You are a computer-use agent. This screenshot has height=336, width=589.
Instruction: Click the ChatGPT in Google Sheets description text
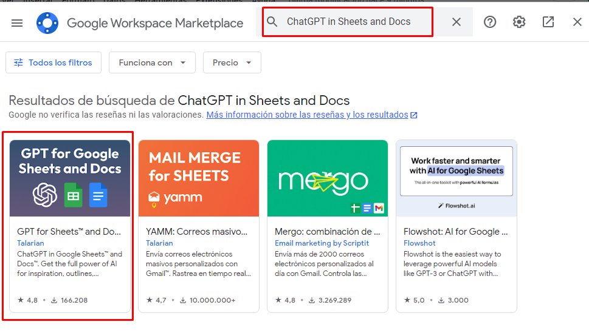(69, 264)
